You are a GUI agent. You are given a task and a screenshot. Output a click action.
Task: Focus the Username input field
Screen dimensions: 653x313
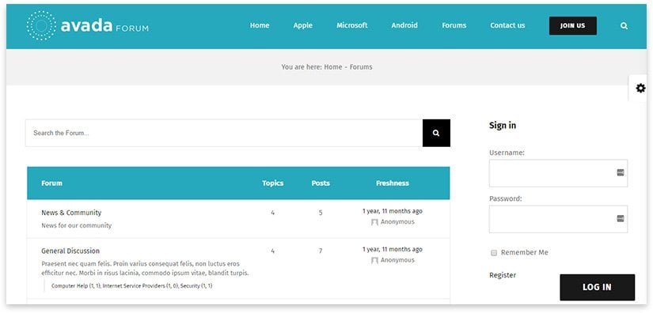click(558, 173)
